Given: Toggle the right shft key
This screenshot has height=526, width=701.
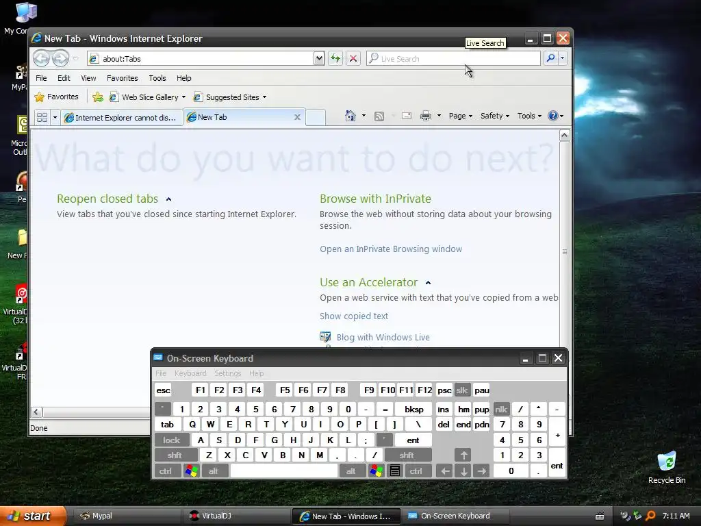Looking at the screenshot, I should (x=407, y=455).
